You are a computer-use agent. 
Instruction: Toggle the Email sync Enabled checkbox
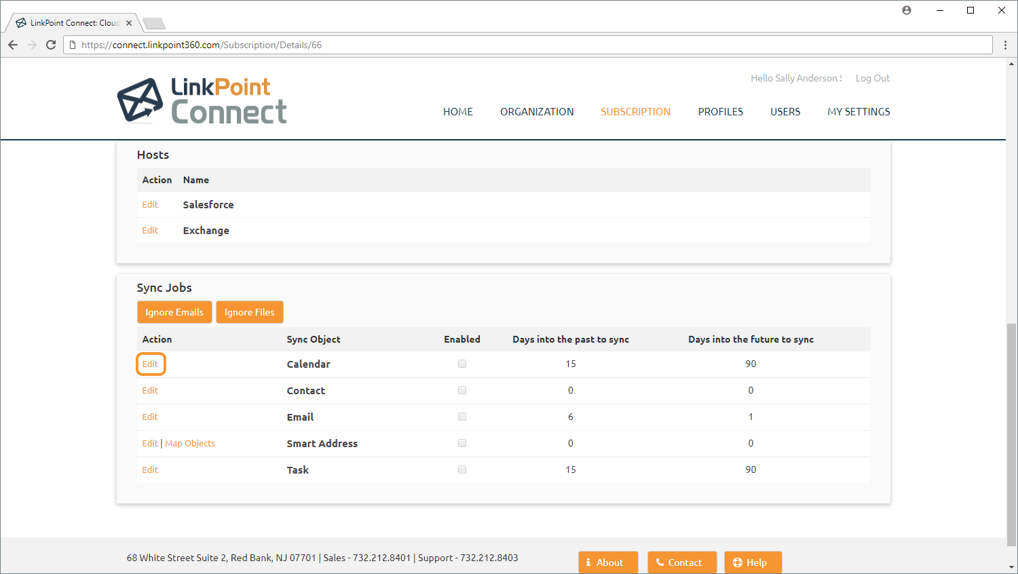pyautogui.click(x=462, y=417)
